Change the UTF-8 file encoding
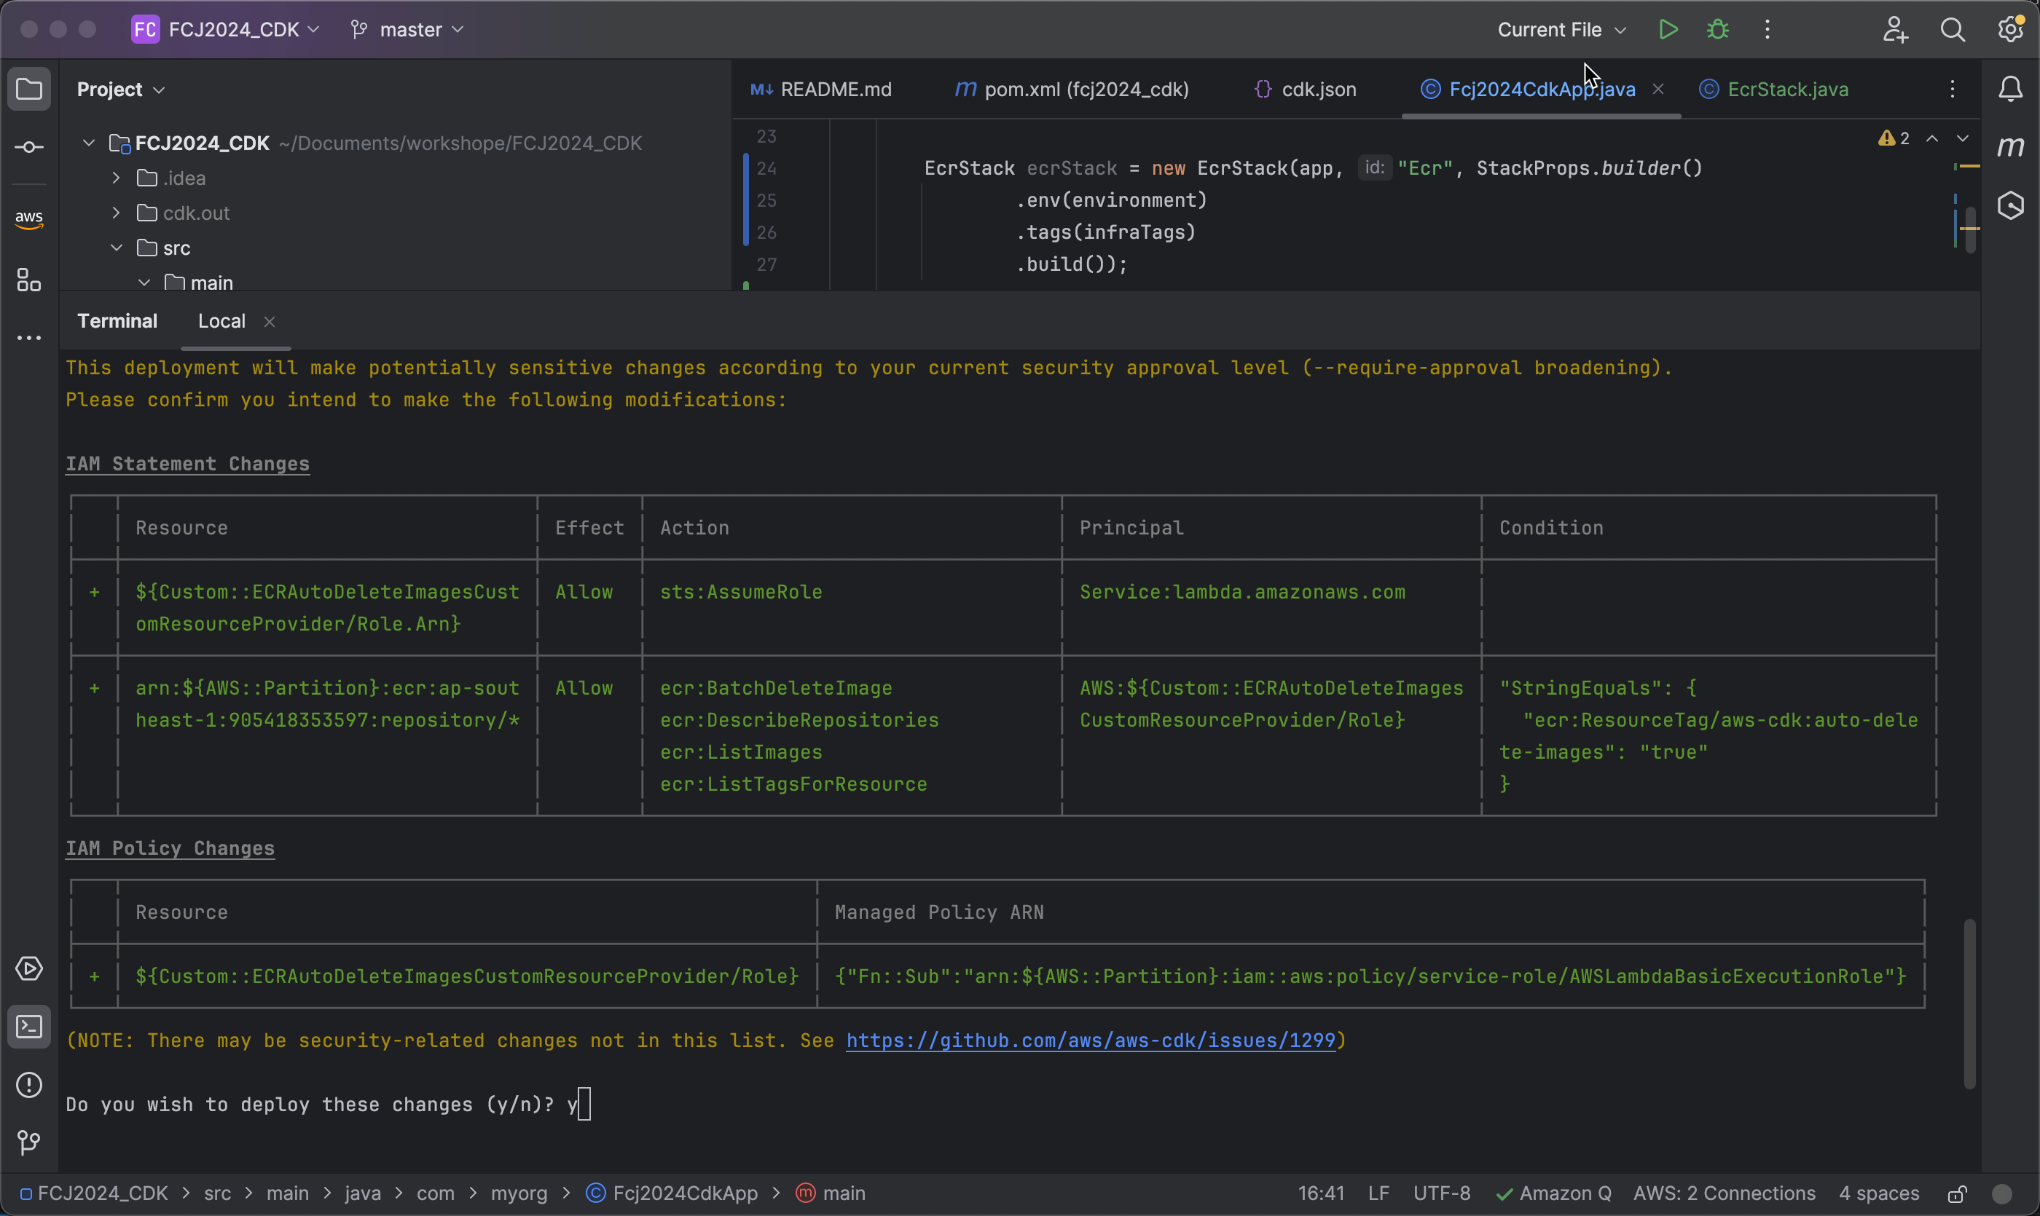The image size is (2040, 1216). [1441, 1194]
